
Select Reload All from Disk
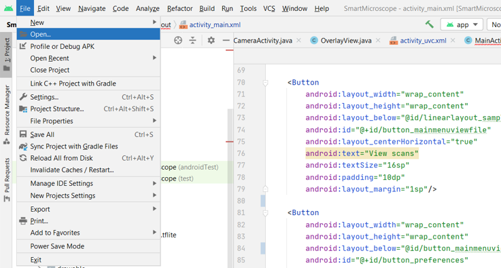pyautogui.click(x=88, y=158)
